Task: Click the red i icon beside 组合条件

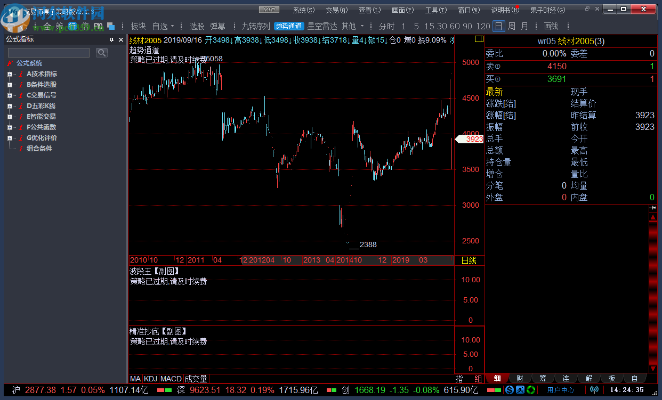Action: 21,149
